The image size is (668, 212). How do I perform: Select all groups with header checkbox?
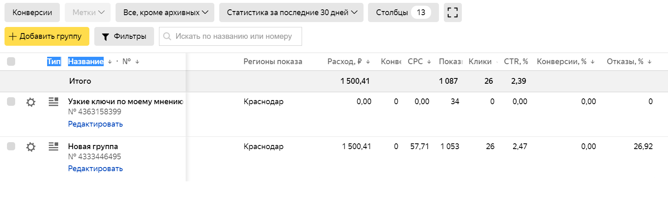(11, 61)
